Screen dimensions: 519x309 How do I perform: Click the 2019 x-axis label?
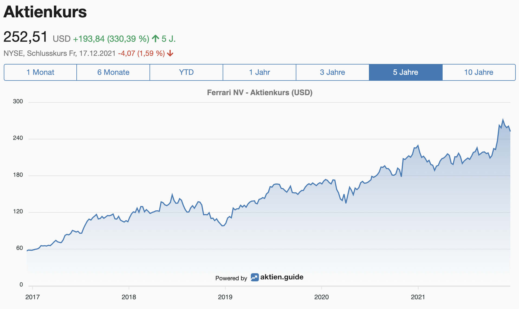[225, 297]
